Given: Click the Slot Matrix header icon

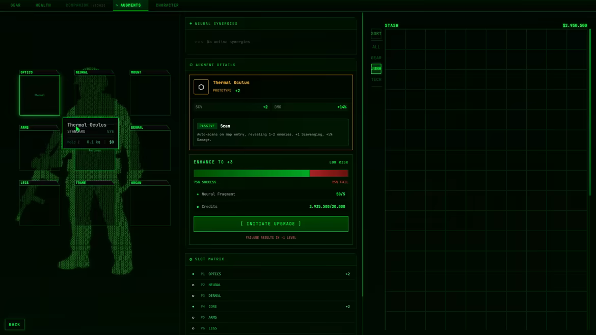Looking at the screenshot, I should 191,259.
